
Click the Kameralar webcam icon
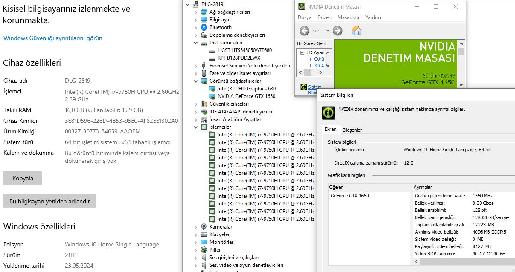click(204, 227)
